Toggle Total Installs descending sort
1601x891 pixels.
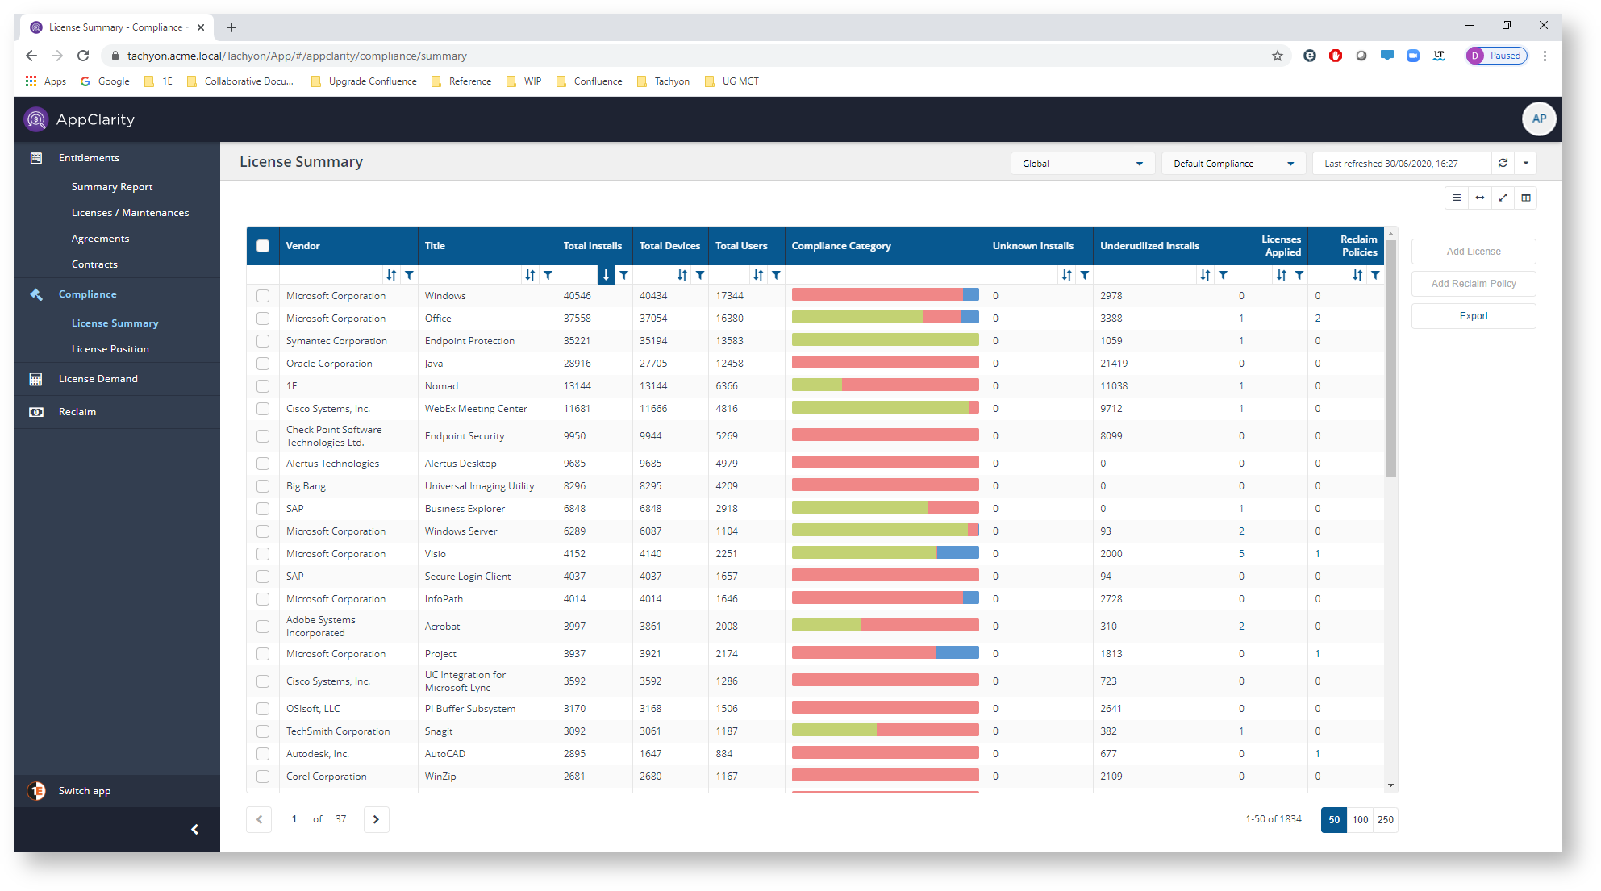(x=606, y=275)
